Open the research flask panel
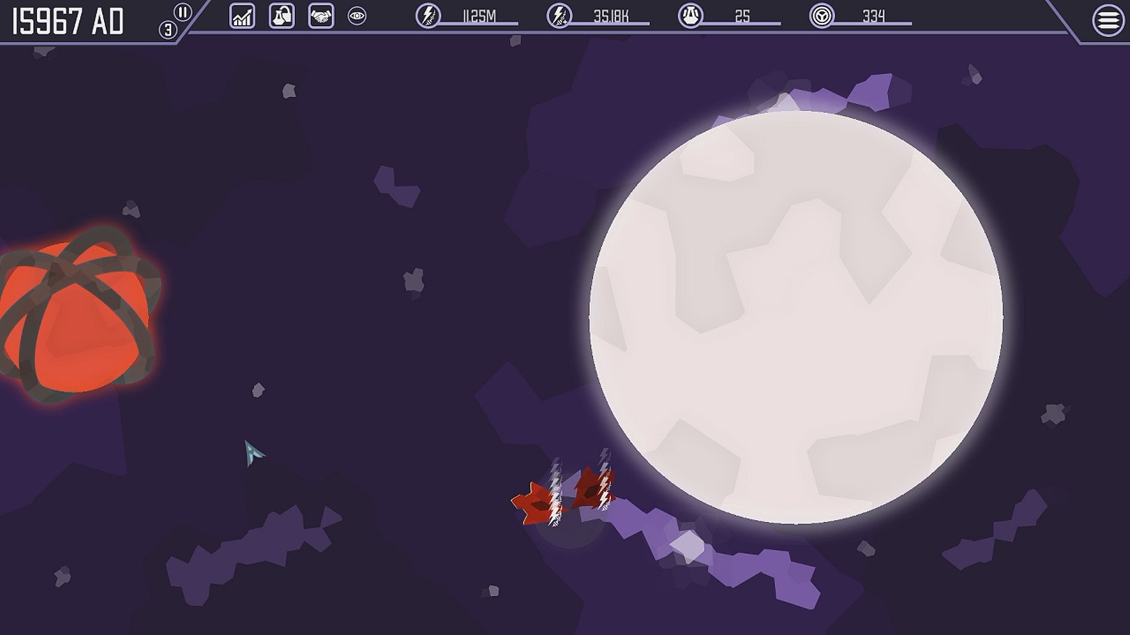This screenshot has width=1130, height=635. 281,16
